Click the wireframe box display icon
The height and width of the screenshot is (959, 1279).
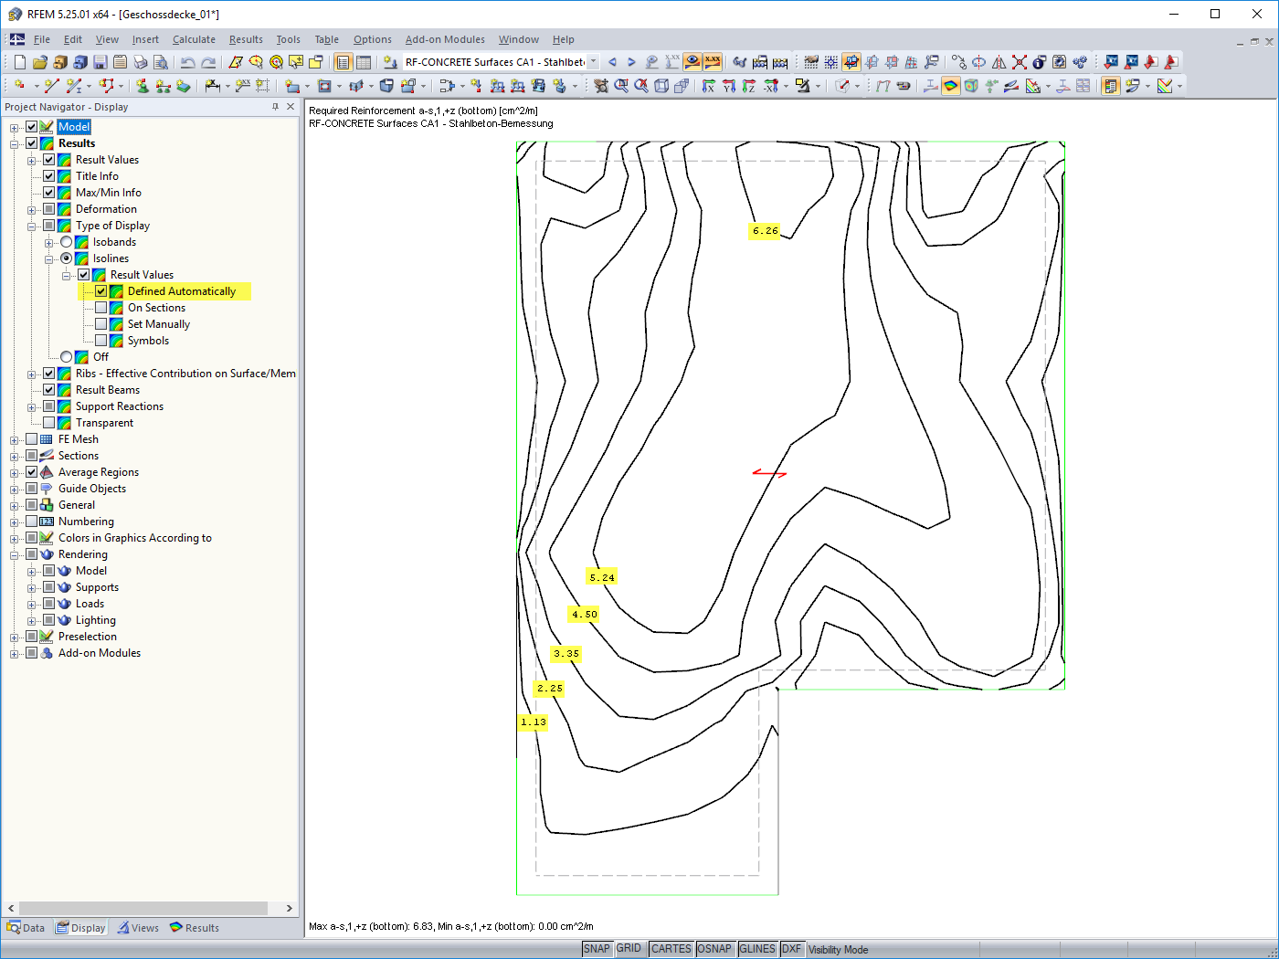(x=661, y=86)
